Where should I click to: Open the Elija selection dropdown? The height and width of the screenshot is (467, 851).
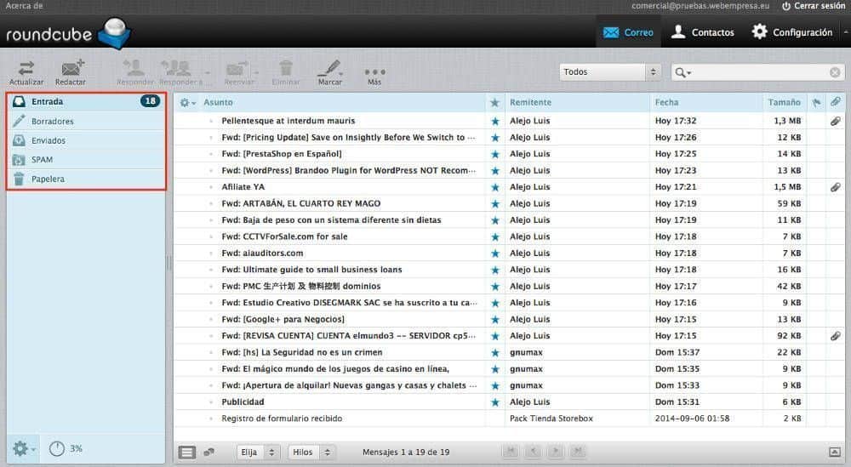pyautogui.click(x=259, y=452)
